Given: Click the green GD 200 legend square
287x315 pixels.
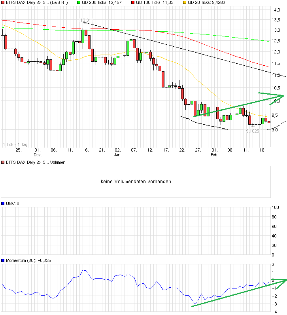Looking at the screenshot, I should point(78,3).
